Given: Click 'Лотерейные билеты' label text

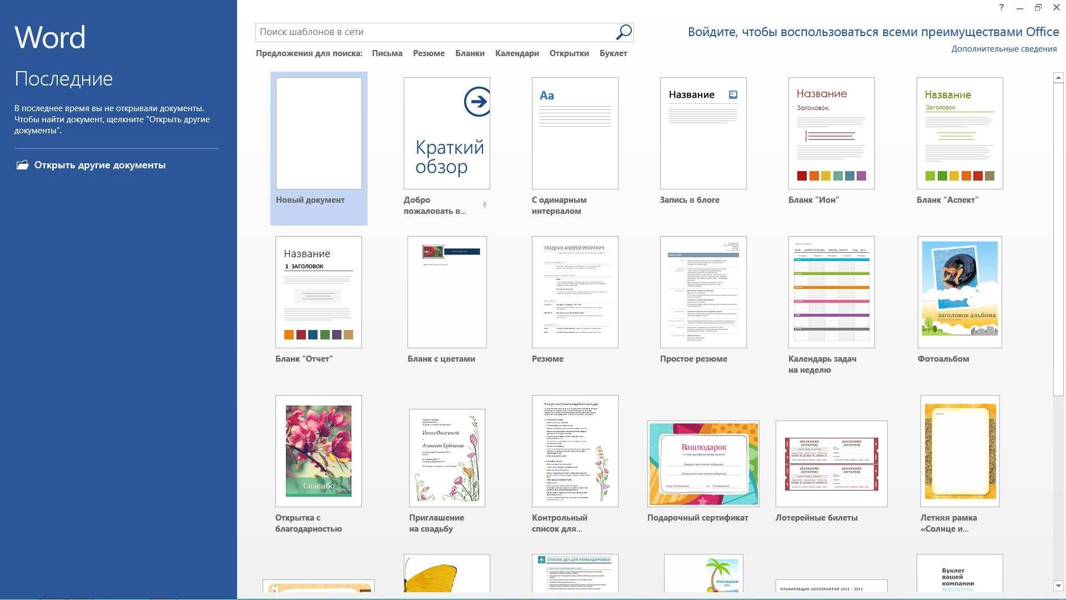Looking at the screenshot, I should pos(817,518).
